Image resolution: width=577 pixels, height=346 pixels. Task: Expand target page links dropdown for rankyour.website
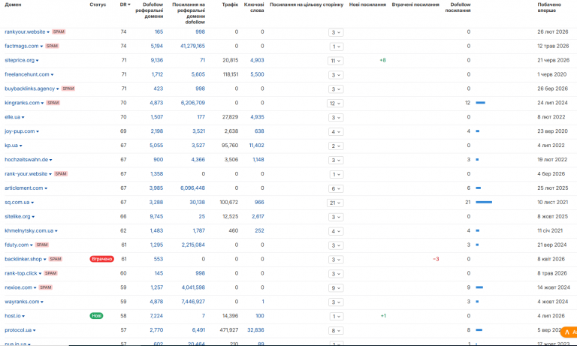pos(336,32)
